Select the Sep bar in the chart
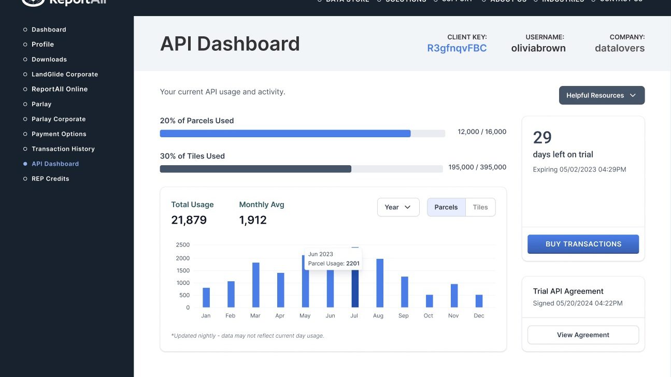Screen dimensions: 671x377 [x=405, y=292]
